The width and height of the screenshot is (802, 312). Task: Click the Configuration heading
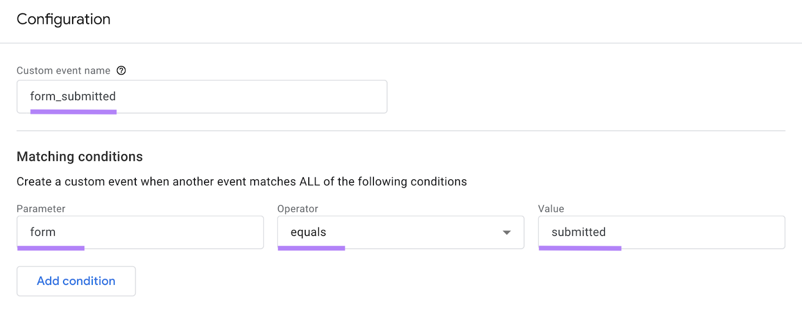tap(63, 19)
